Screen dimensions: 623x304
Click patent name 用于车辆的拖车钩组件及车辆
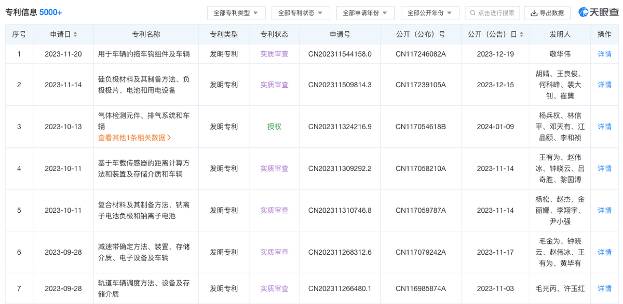point(144,54)
